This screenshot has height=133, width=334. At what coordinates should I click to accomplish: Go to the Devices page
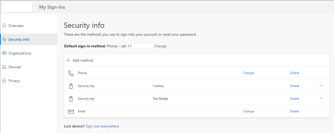pos(15,67)
